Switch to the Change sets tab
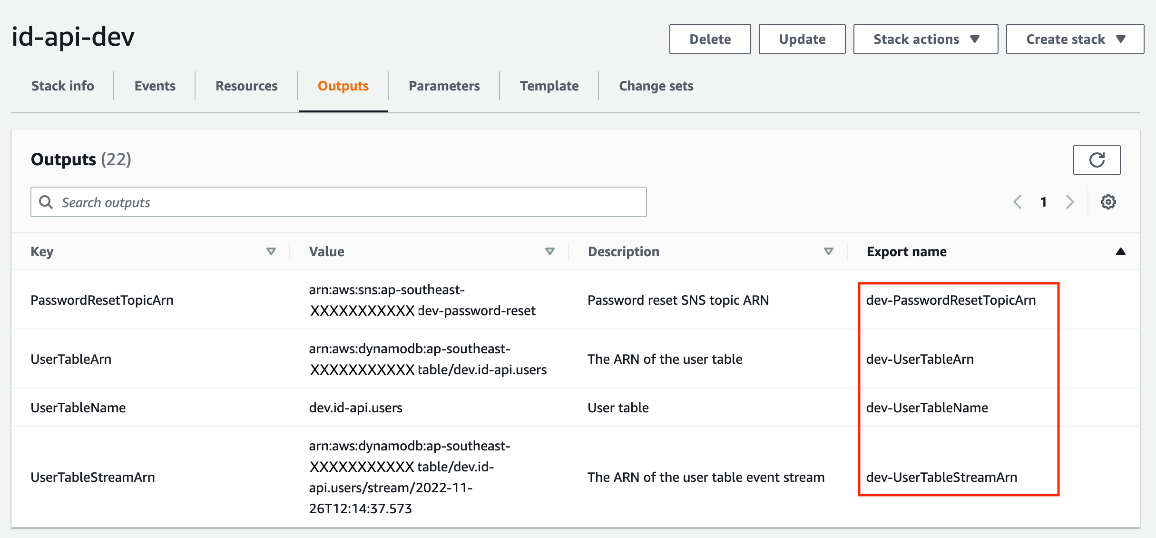 tap(656, 86)
